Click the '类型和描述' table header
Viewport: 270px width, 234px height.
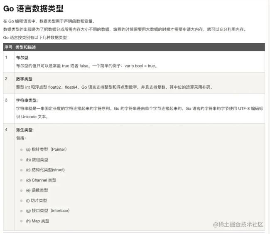(26, 47)
